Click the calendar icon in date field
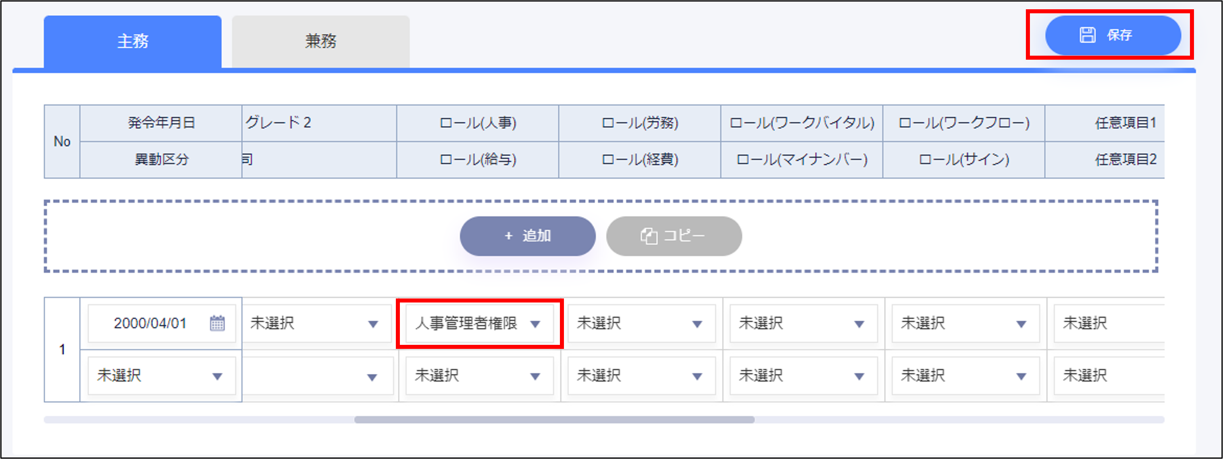This screenshot has width=1223, height=459. pos(217,323)
